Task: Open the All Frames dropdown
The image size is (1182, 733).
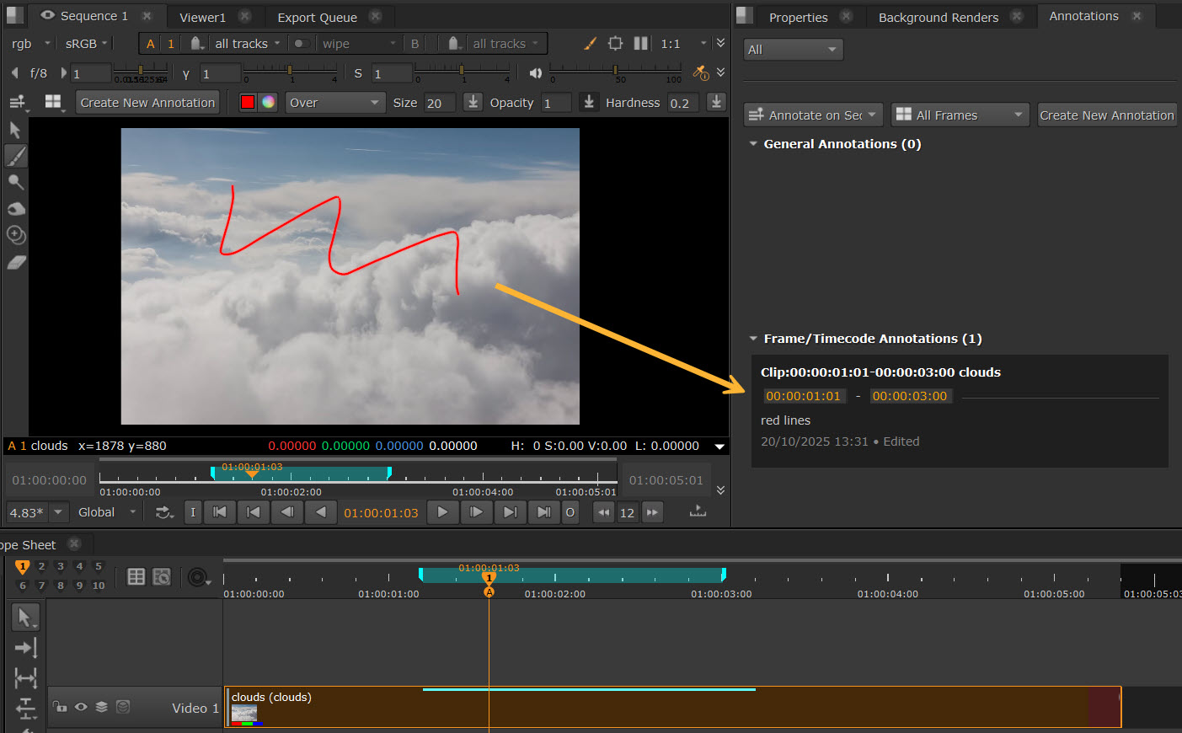Action: [x=960, y=115]
